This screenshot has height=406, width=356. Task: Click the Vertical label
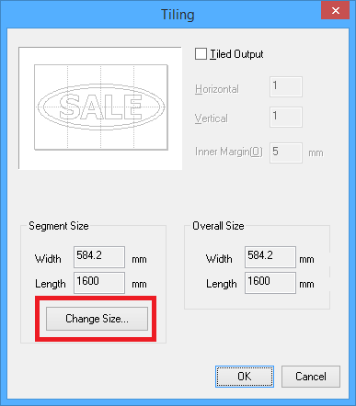[x=212, y=118]
